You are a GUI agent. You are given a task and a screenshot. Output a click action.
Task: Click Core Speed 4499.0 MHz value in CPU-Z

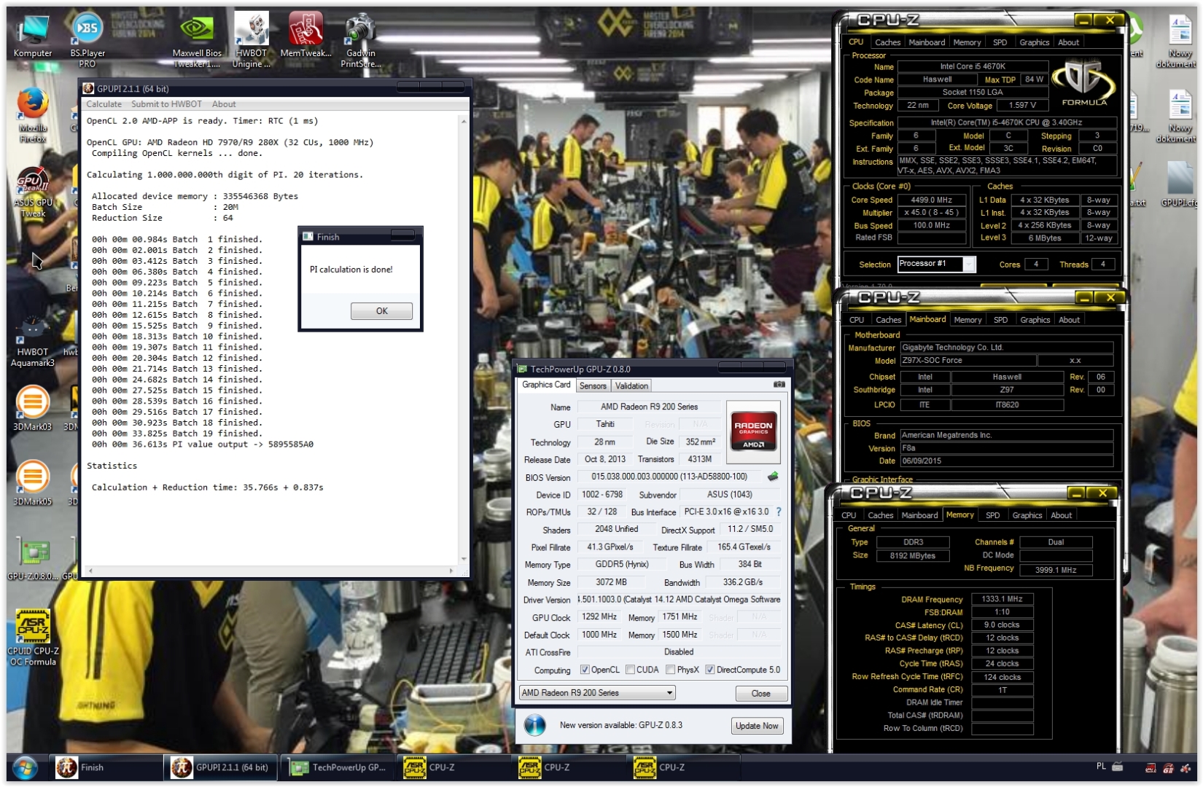(x=931, y=200)
